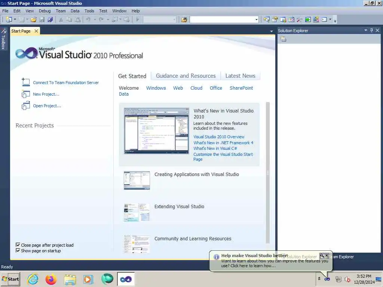
Task: Switch to the Latest News tab
Action: pyautogui.click(x=240, y=76)
